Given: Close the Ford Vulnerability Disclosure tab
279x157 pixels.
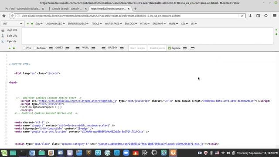Looking at the screenshot, I should pos(43,9).
